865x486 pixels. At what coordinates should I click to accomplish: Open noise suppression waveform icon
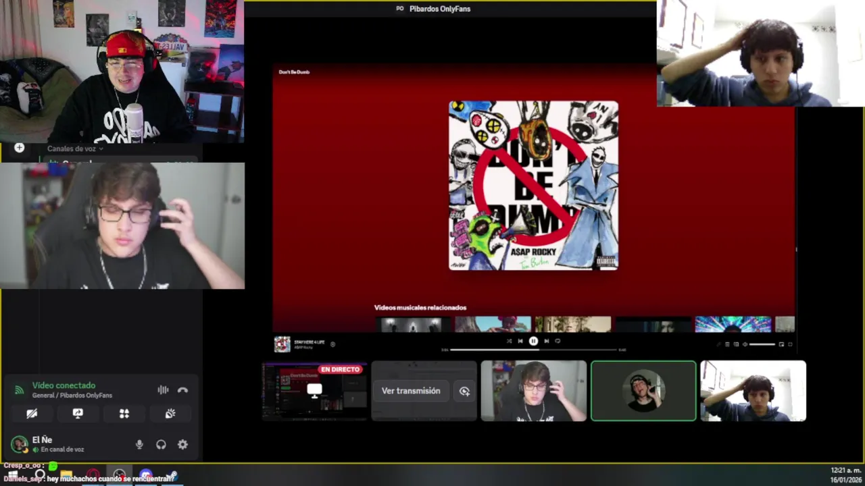(163, 389)
